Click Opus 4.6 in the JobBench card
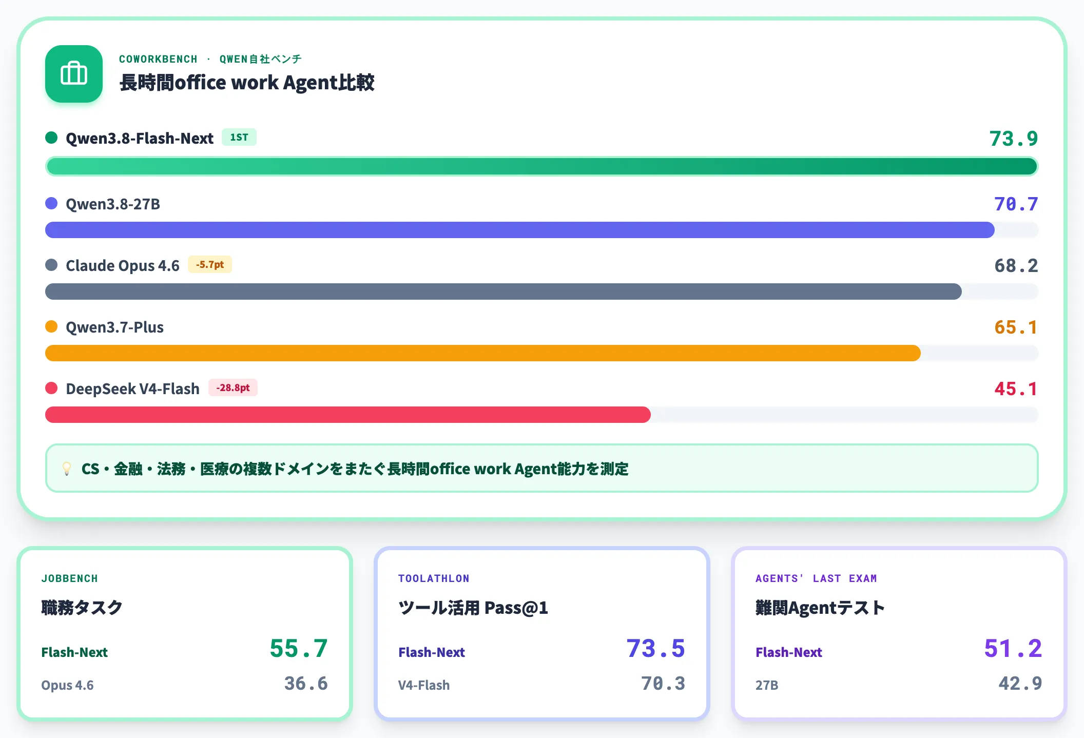Image resolution: width=1084 pixels, height=738 pixels. 67,685
